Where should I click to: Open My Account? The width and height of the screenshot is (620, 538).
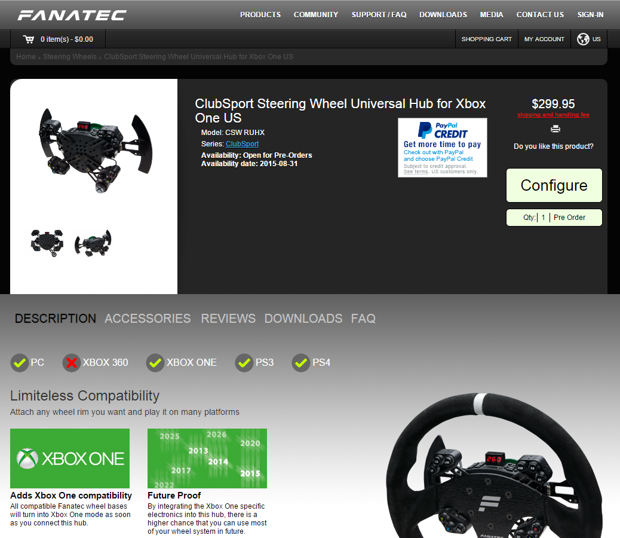click(x=544, y=39)
